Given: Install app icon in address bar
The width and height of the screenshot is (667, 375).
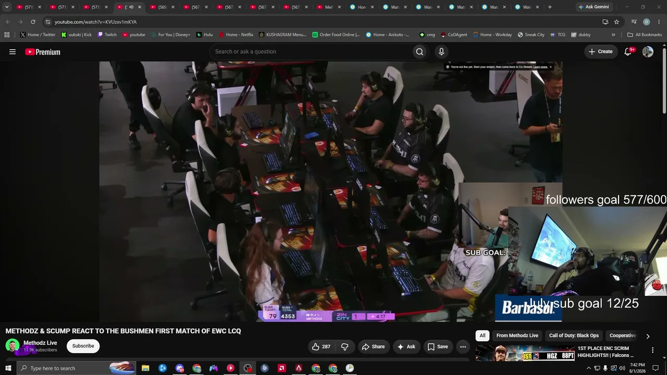Looking at the screenshot, I should pyautogui.click(x=605, y=22).
